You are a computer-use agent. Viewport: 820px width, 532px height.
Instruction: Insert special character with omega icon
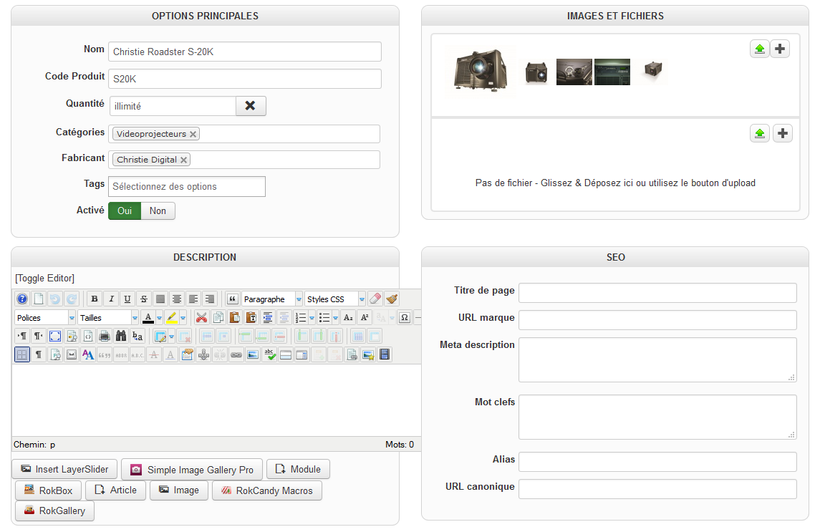coord(405,318)
